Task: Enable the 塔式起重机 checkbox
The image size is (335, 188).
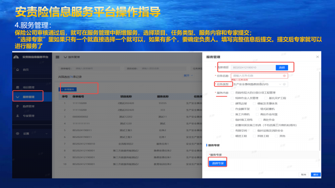Action: pyautogui.click(x=257, y=109)
